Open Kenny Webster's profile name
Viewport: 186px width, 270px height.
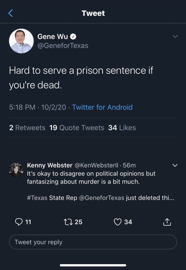coord(50,165)
